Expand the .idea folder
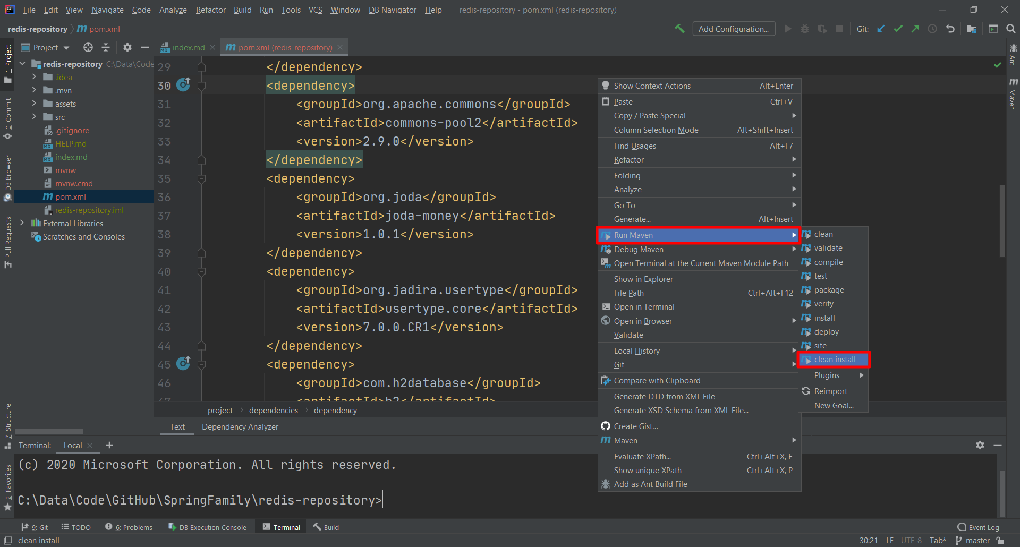Image resolution: width=1020 pixels, height=547 pixels. [x=34, y=77]
